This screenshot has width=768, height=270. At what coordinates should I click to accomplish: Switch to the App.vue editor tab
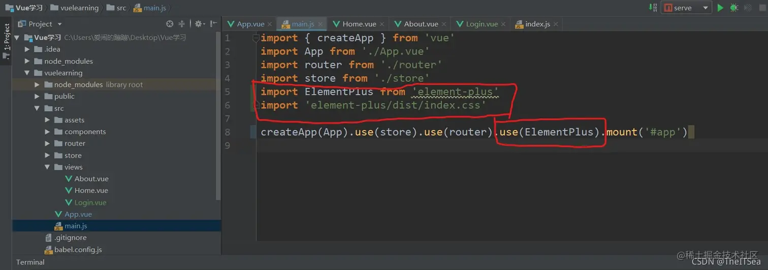point(250,24)
